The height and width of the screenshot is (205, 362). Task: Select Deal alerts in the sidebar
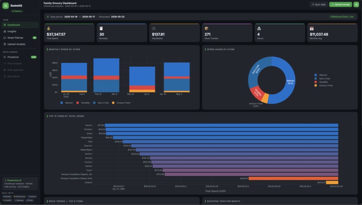point(20,76)
